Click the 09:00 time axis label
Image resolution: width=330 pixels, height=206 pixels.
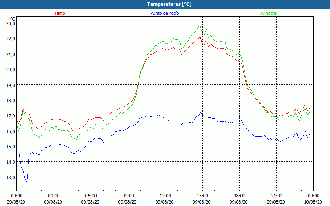tap(128, 196)
